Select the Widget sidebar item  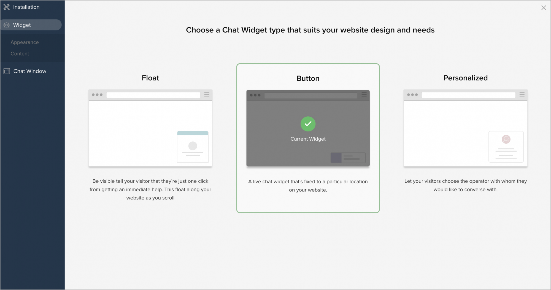point(31,25)
